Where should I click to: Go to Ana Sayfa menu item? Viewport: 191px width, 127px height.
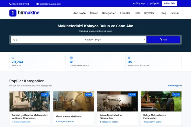pos(79,13)
